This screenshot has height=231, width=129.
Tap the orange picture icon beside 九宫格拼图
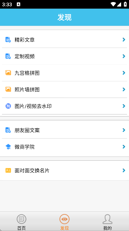point(8,73)
